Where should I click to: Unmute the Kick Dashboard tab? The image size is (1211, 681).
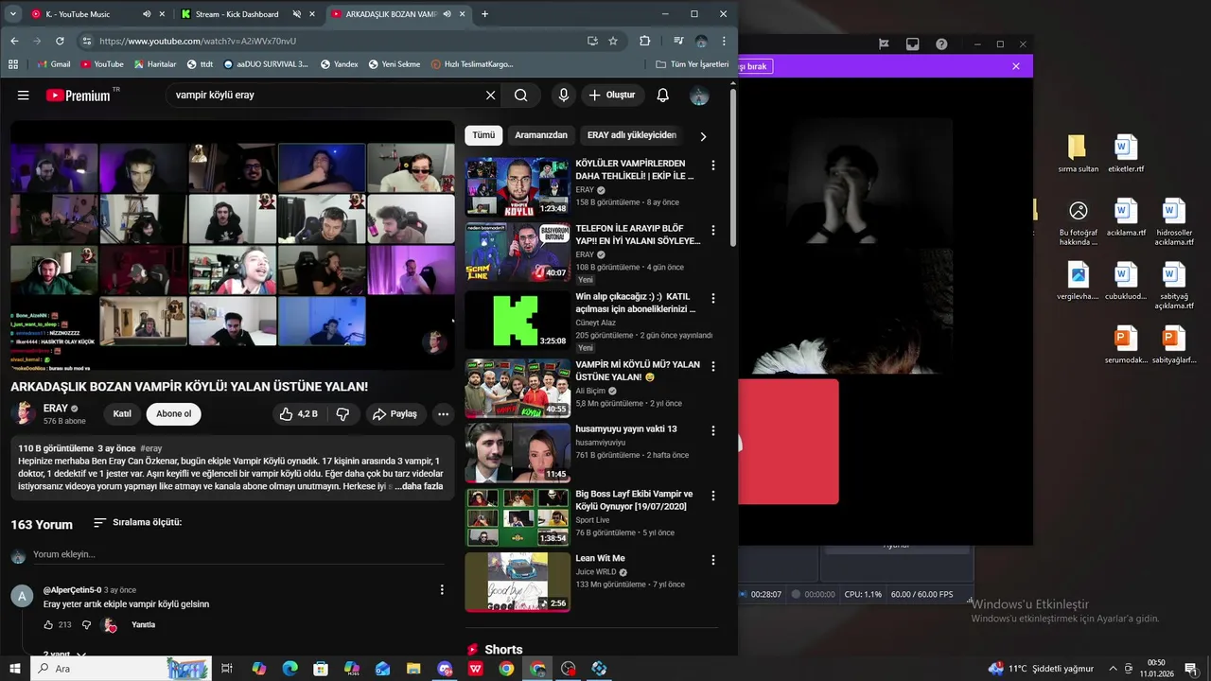coord(297,14)
